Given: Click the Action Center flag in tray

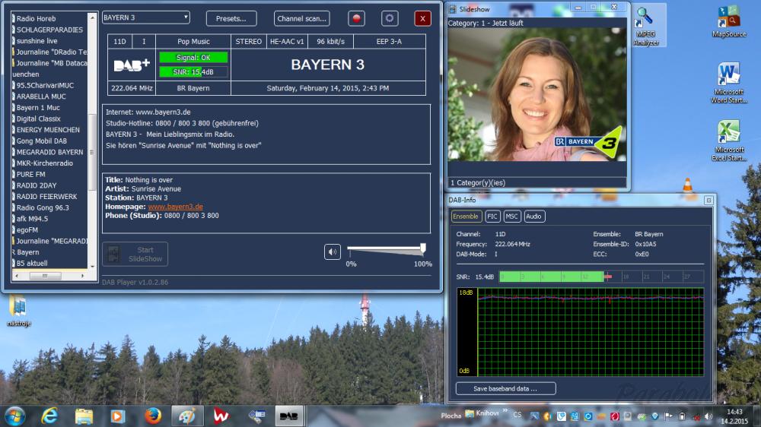Looking at the screenshot, I should pos(669,416).
